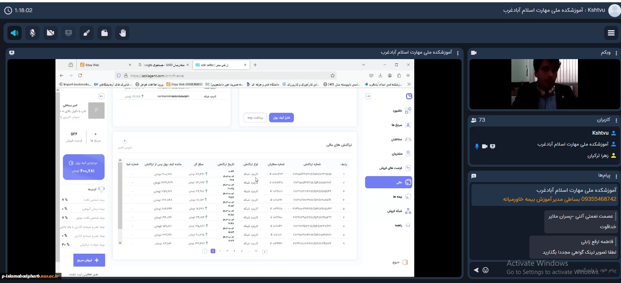Open the سرنخ ها sidebar item
Viewport: 621px width, 283px height.
coord(401,125)
